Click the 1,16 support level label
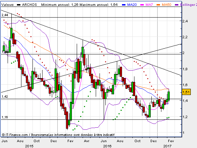The image size is (197, 148). pos(5,117)
